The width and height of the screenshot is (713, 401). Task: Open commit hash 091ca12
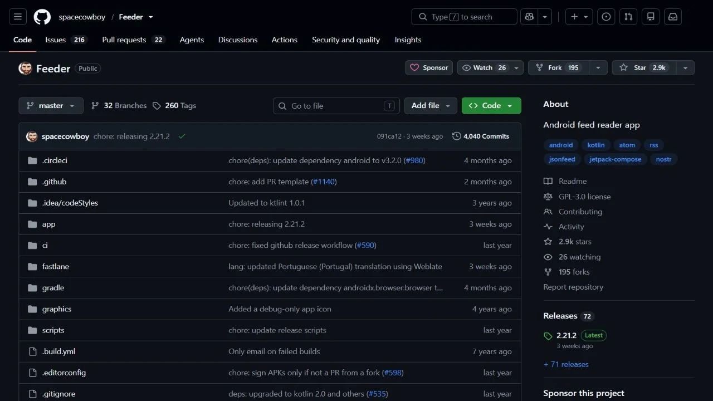[389, 136]
